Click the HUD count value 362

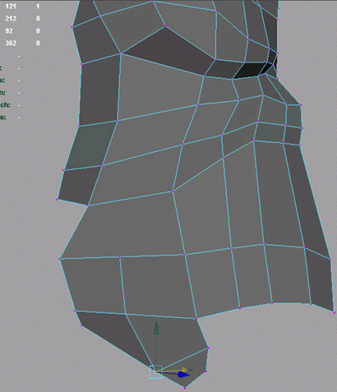[11, 44]
